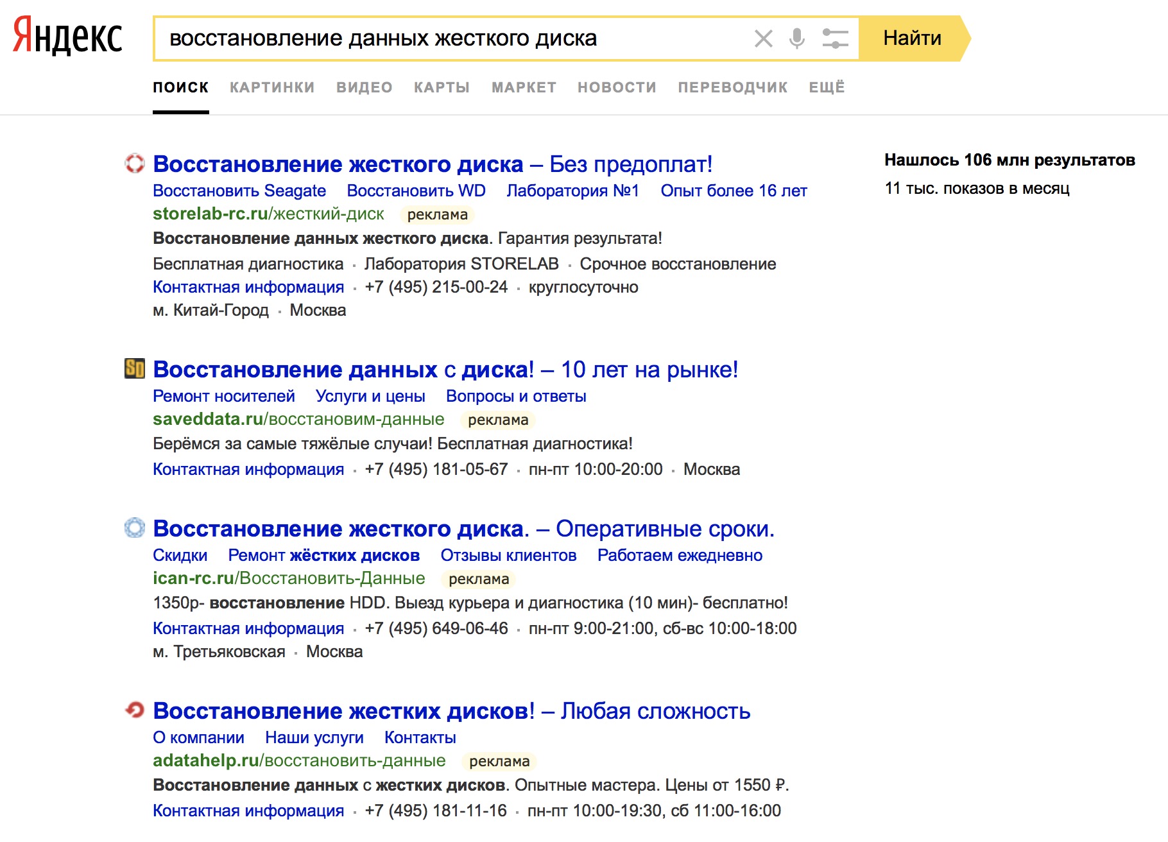Click the Yandex logo

(67, 37)
